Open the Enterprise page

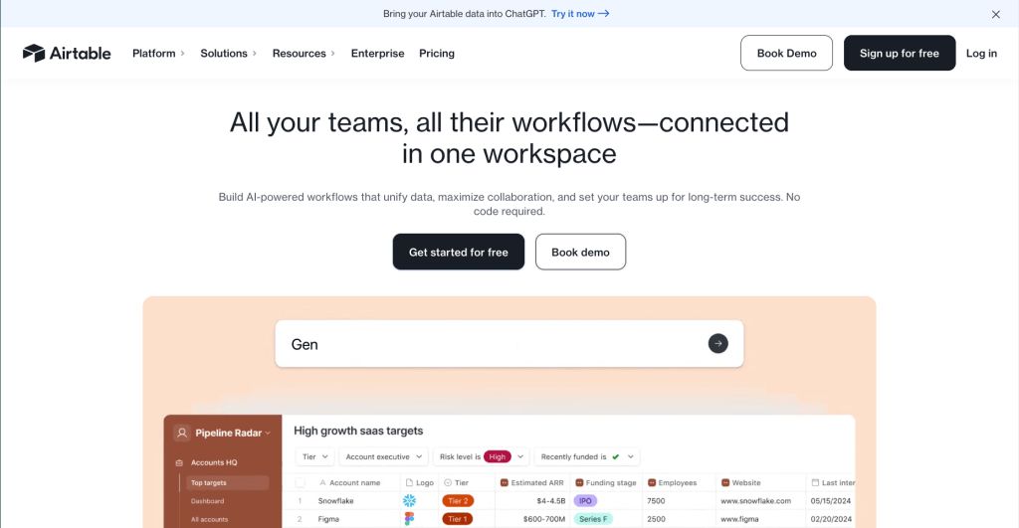point(377,54)
